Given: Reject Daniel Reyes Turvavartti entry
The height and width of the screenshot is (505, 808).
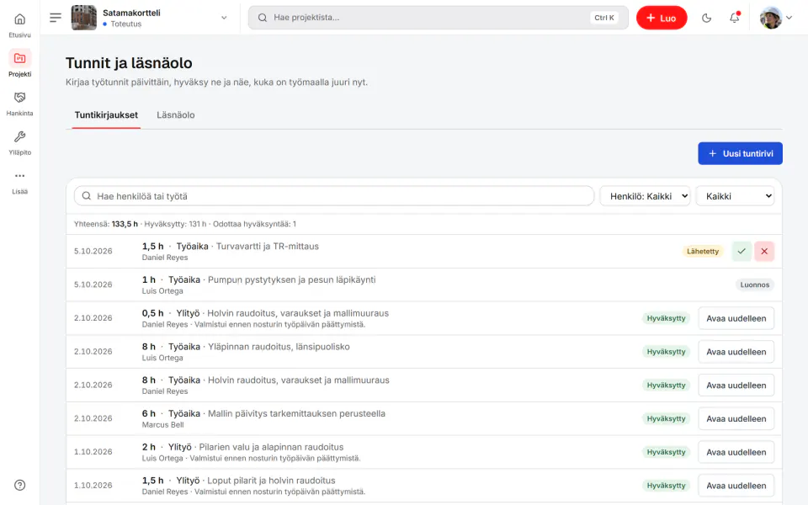Looking at the screenshot, I should tap(764, 252).
